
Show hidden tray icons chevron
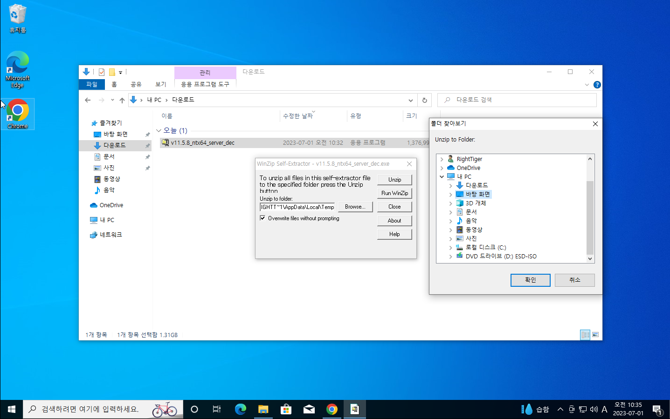point(560,409)
